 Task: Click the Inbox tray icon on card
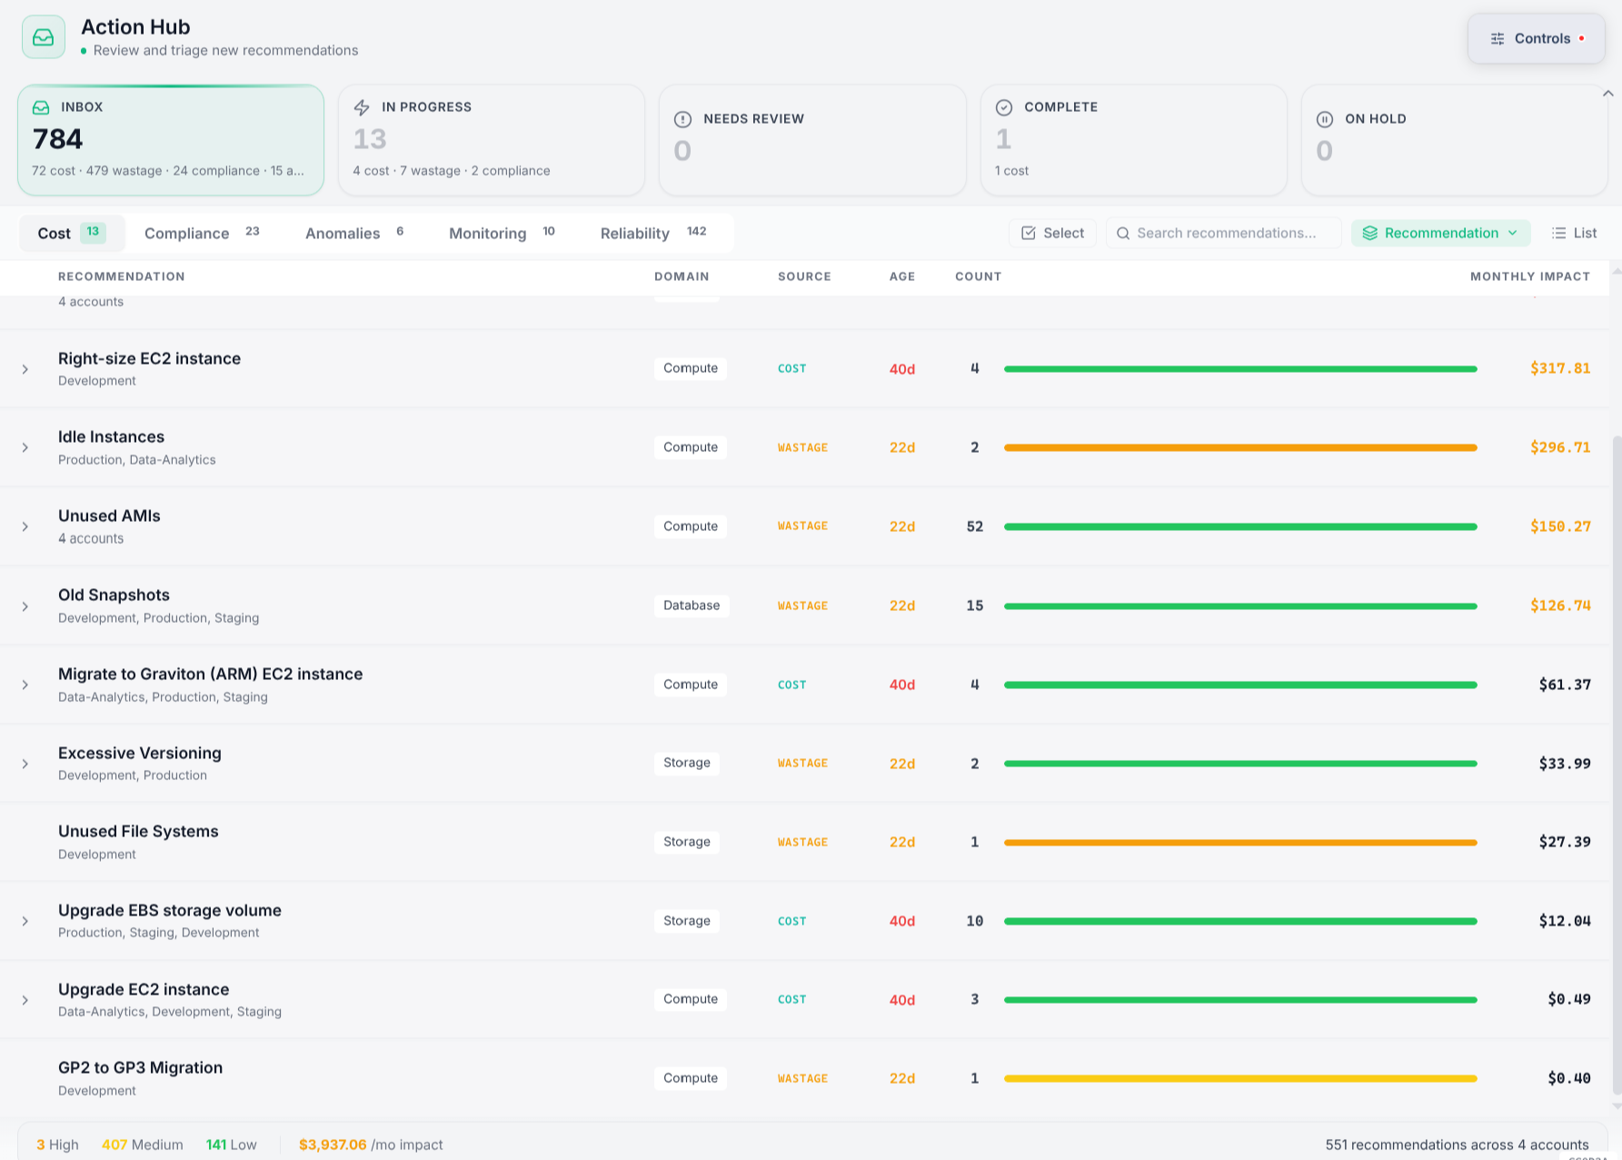click(x=41, y=107)
